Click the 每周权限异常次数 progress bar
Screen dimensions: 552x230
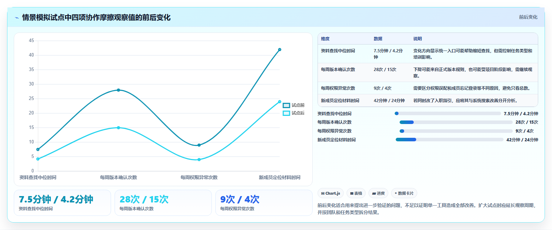pos(456,131)
